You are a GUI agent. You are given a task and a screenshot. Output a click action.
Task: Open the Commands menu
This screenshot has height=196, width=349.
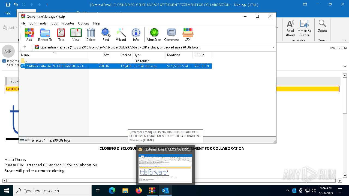pyautogui.click(x=38, y=23)
